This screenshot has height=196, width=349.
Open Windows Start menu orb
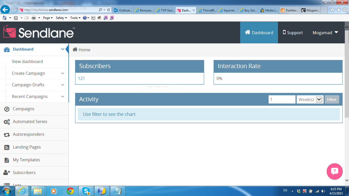click(x=7, y=191)
